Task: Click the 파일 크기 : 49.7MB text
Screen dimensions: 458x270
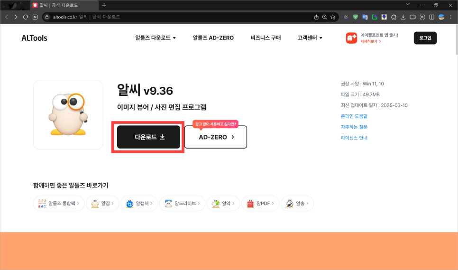Action: point(360,94)
